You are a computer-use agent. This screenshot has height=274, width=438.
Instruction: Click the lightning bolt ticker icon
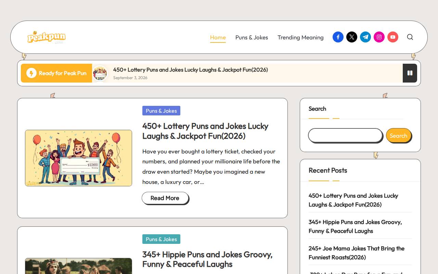pos(31,73)
